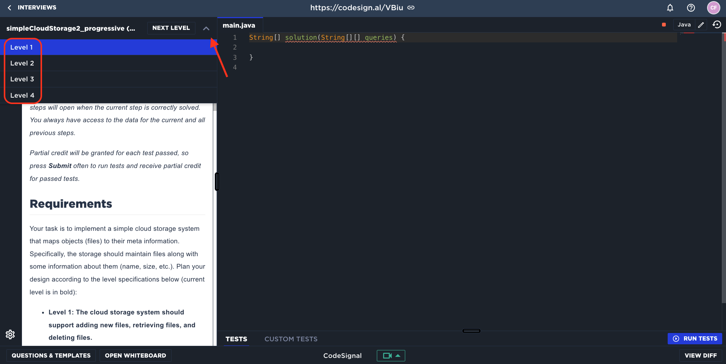Open the CF user avatar menu
726x364 pixels.
pos(714,8)
